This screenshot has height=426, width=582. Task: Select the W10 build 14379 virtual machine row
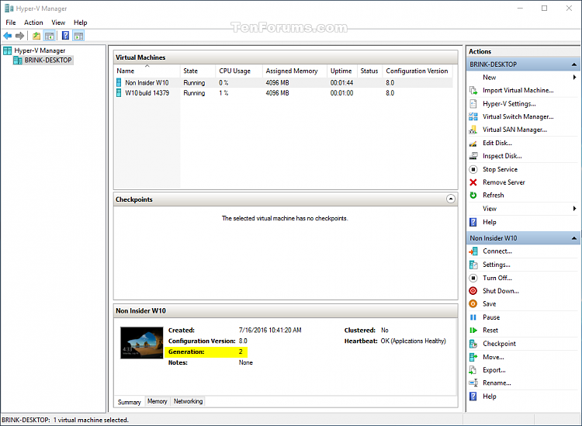click(x=284, y=93)
